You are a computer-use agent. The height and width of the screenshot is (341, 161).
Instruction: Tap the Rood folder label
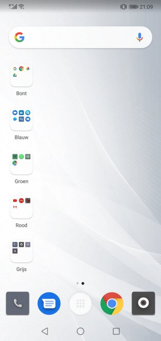22,225
